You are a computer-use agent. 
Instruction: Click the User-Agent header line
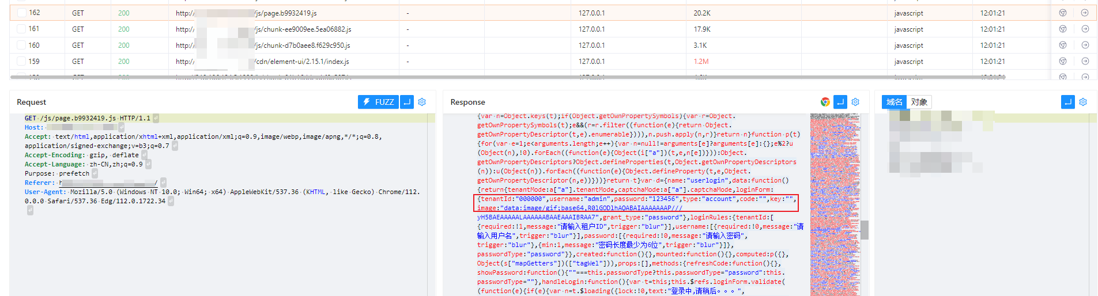[222, 196]
